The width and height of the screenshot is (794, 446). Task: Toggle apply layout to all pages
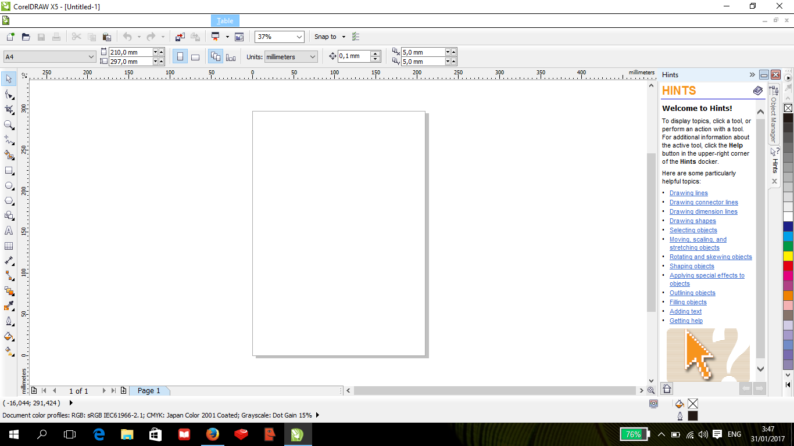pyautogui.click(x=216, y=57)
